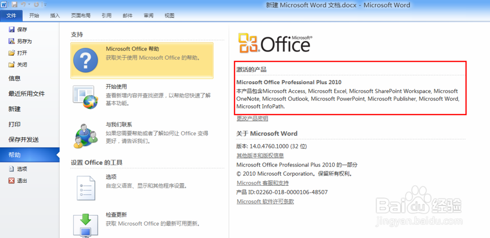Click the 保存 floppy disk icon in the sidebar
The image size is (490, 238).
click(x=12, y=29)
